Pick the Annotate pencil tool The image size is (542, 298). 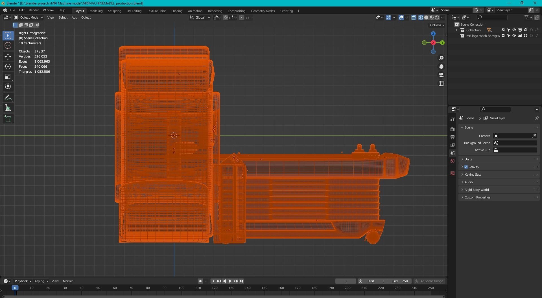pyautogui.click(x=8, y=98)
